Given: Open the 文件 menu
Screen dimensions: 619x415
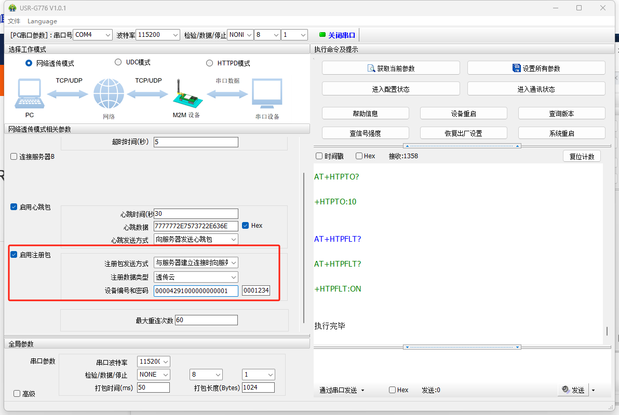Looking at the screenshot, I should [x=14, y=21].
